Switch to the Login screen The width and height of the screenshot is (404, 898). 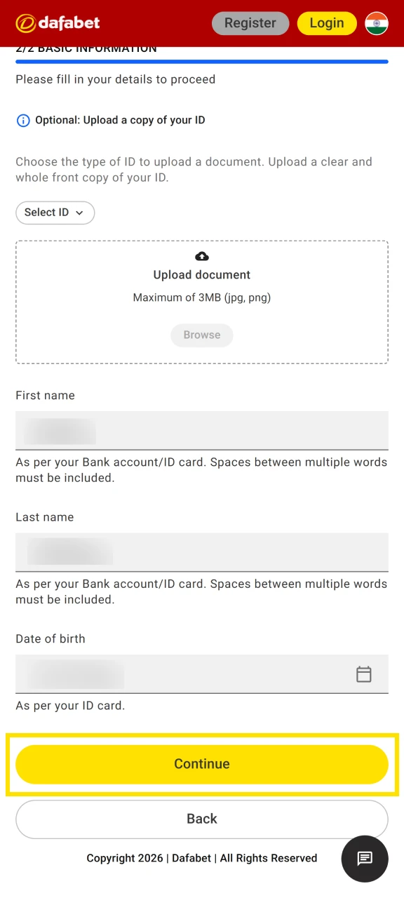click(x=327, y=22)
